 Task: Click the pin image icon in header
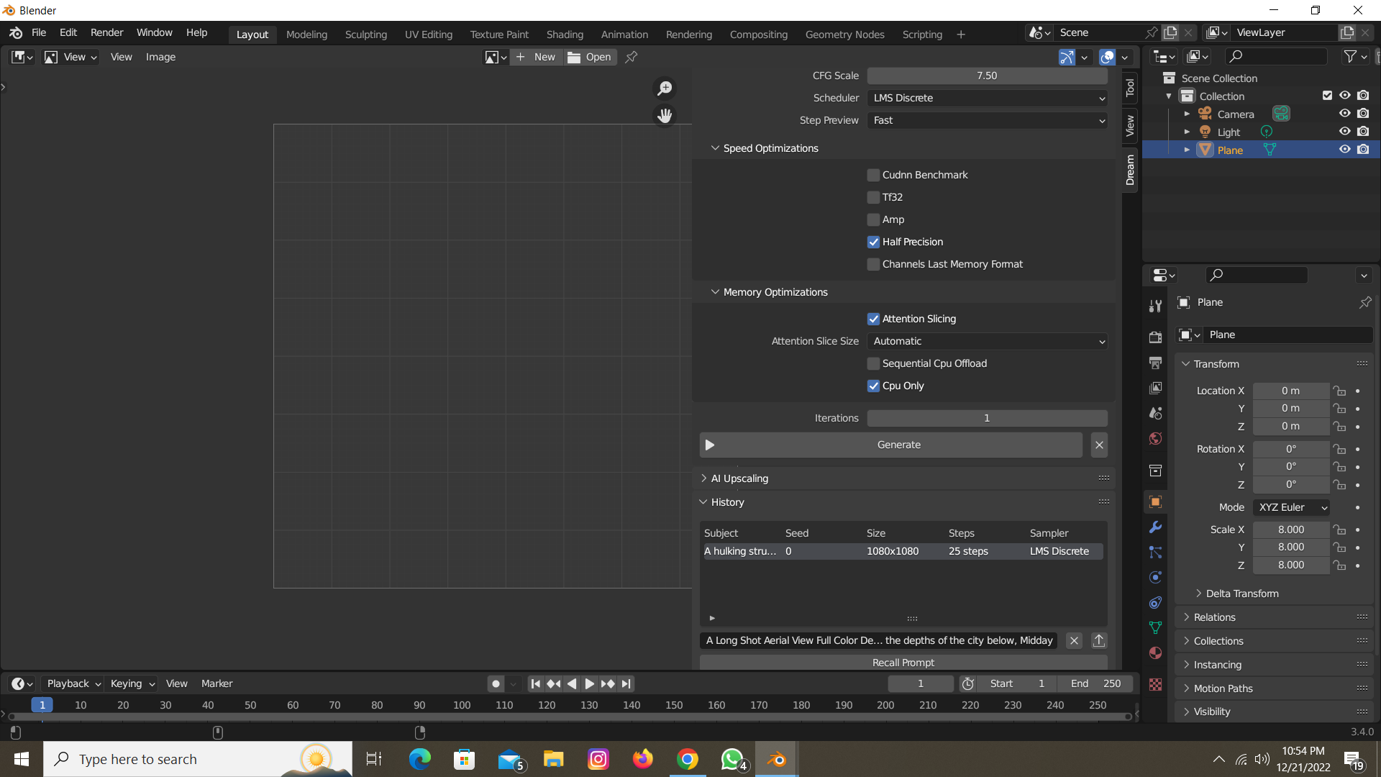[x=631, y=57]
